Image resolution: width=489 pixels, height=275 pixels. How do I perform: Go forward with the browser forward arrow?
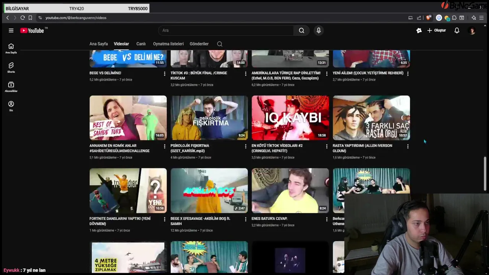[x=15, y=18]
